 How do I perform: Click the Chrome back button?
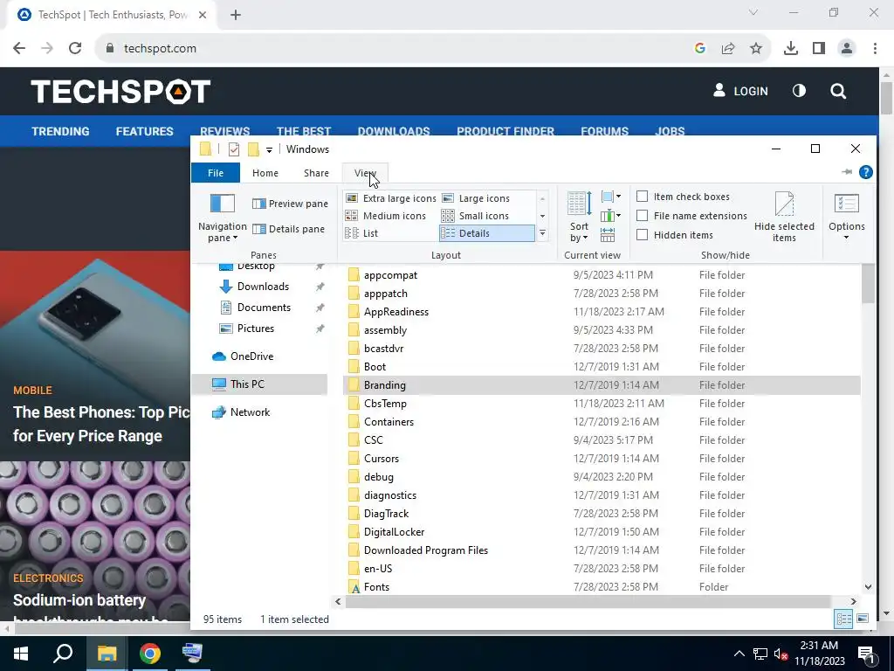click(x=19, y=48)
